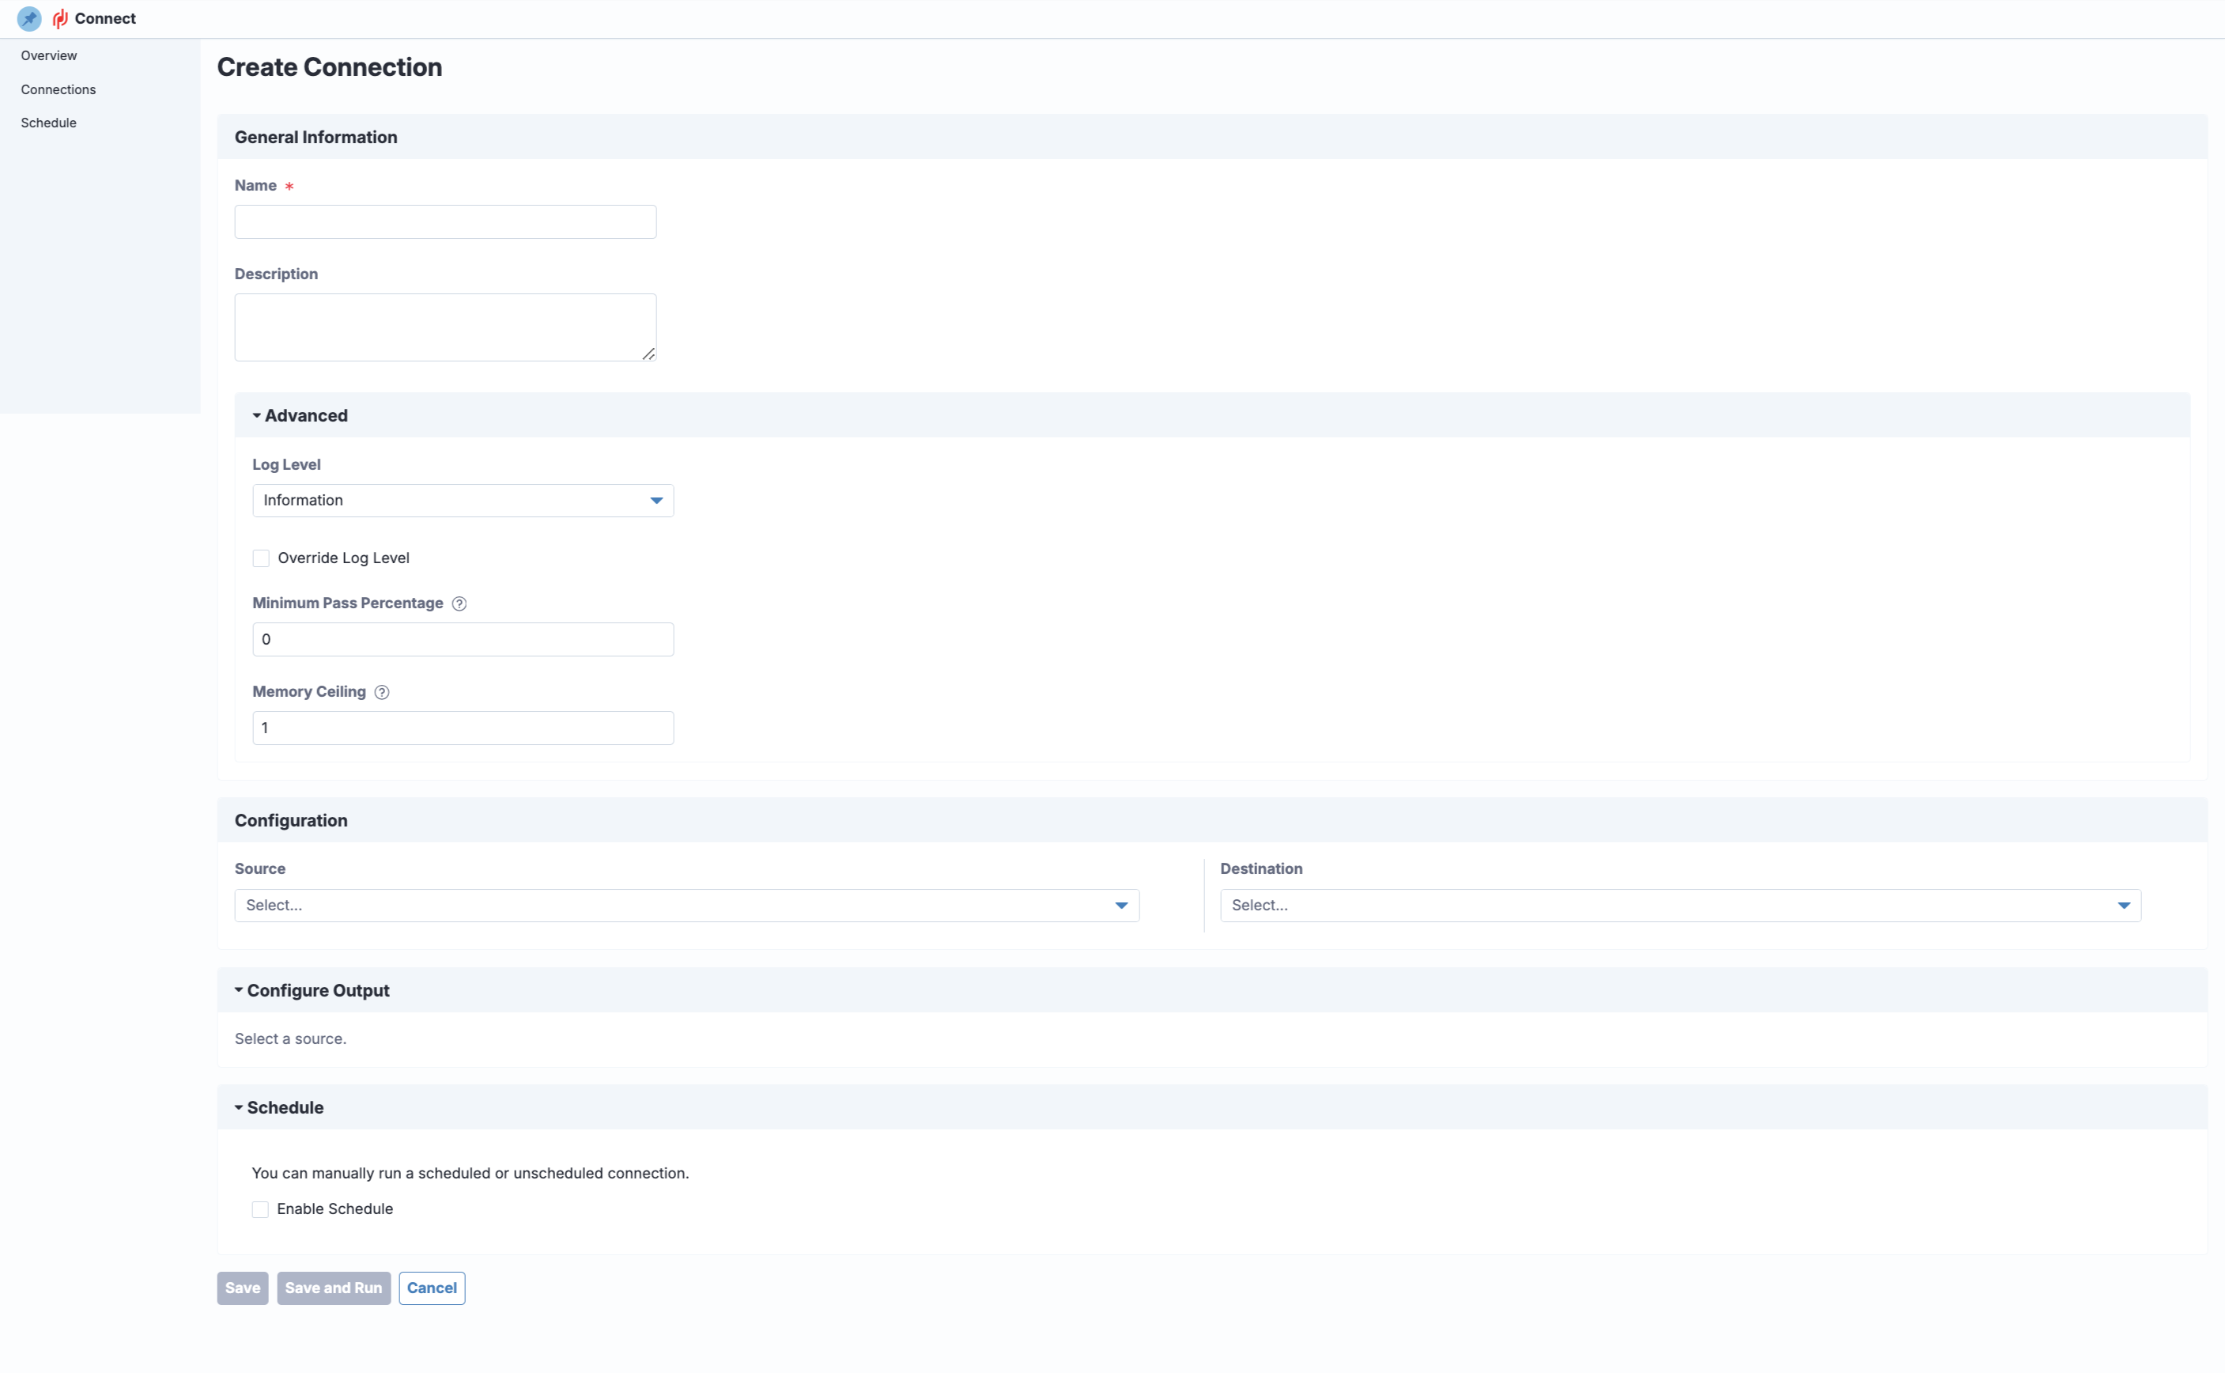2225x1373 pixels.
Task: Open the Source select dropdown
Action: (1121, 906)
